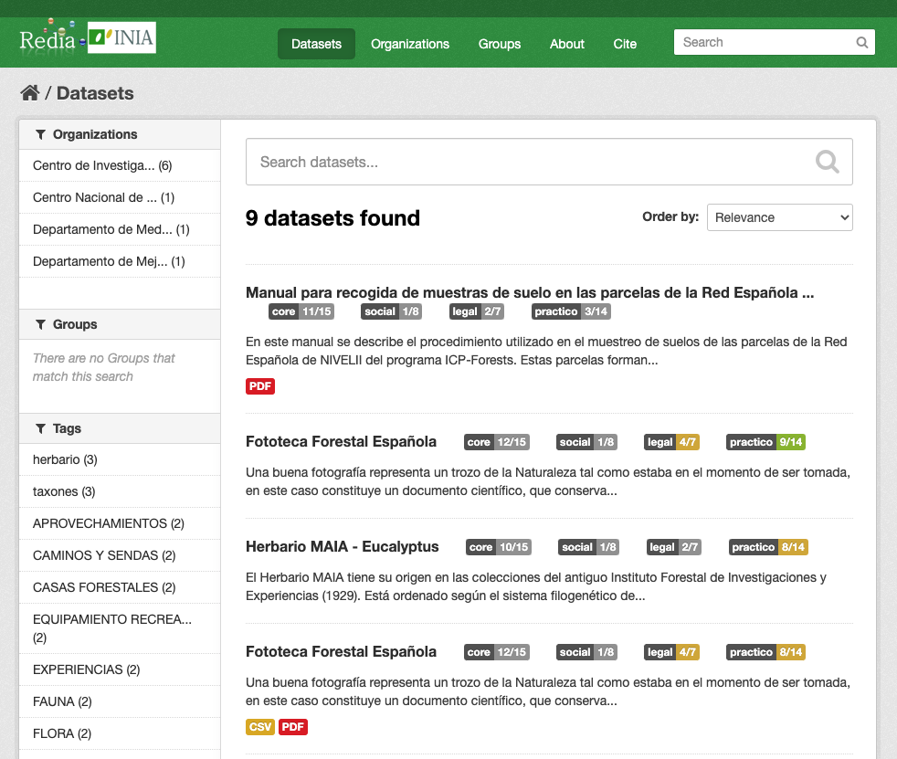Viewport: 897px width, 759px height.
Task: Click the practico 9/14 green badge
Action: 766,442
